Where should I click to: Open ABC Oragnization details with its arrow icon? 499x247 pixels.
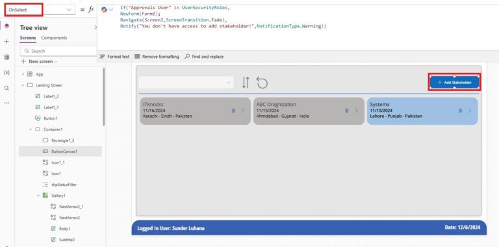pos(357,110)
